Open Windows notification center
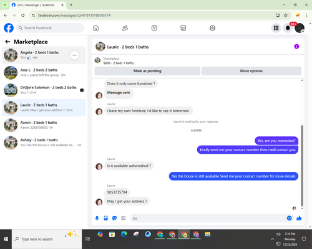Image resolution: width=312 pixels, height=249 pixels. (304, 239)
